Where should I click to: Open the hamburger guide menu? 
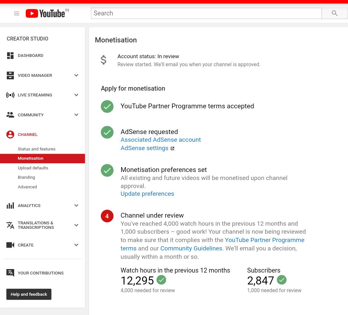coord(17,14)
